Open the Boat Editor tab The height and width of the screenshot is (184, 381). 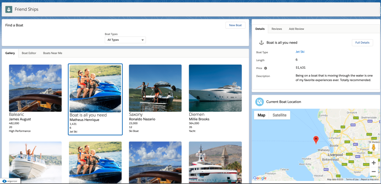pyautogui.click(x=29, y=53)
